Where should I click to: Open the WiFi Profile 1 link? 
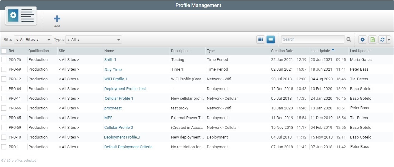[116, 79]
